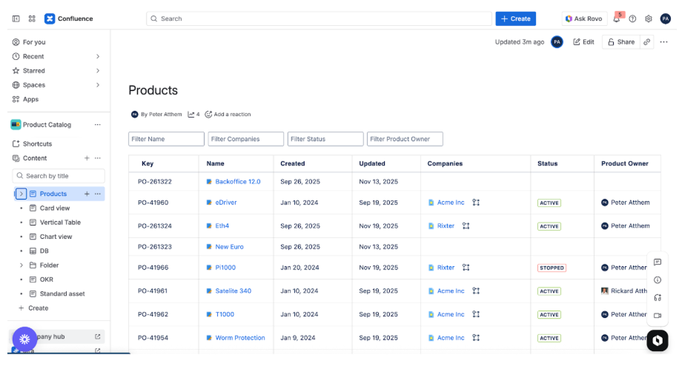The width and height of the screenshot is (679, 366).
Task: Expand the Folder tree item chevron
Action: (x=21, y=265)
